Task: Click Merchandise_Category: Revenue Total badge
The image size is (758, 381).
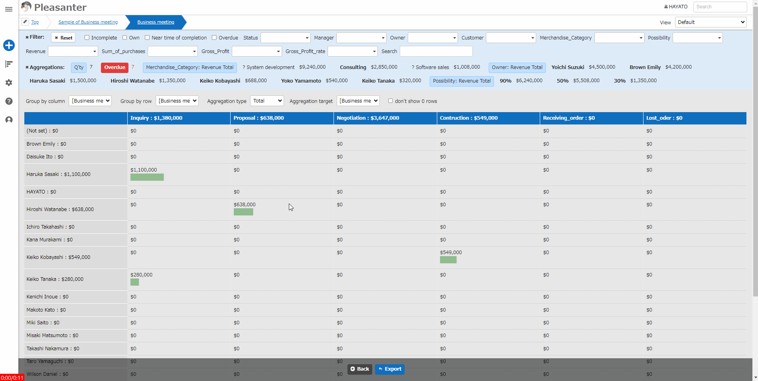Action: pyautogui.click(x=189, y=67)
